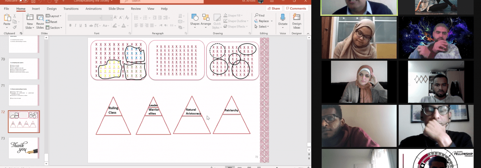
Task: Toggle Text Shadow formatting
Action: tap(86, 25)
